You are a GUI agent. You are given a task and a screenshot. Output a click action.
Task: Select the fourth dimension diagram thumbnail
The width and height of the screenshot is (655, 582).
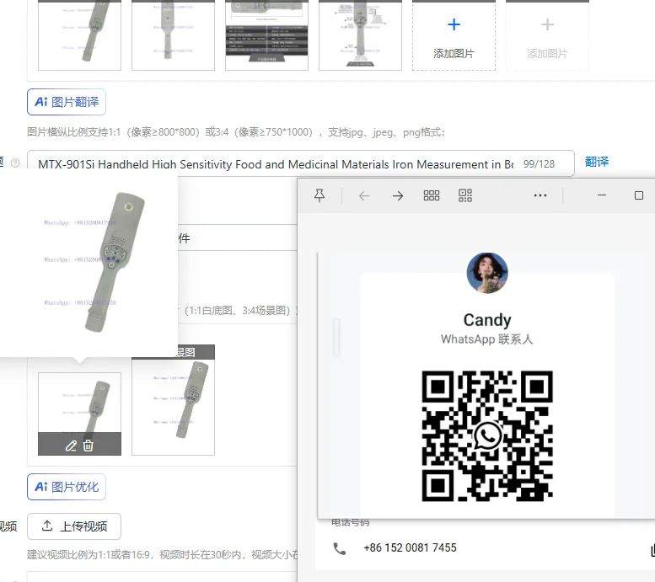click(x=360, y=35)
